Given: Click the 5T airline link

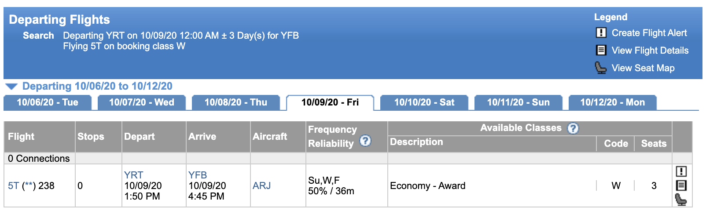Looking at the screenshot, I should coord(13,185).
